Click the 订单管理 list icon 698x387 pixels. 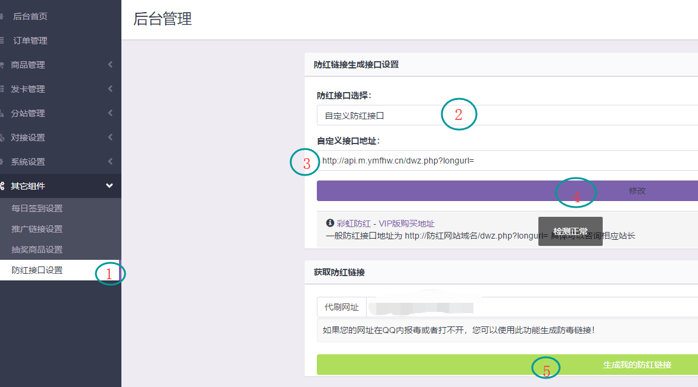[2, 41]
